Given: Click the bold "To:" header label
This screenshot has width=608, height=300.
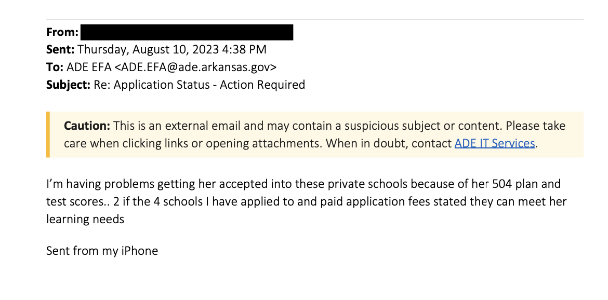Looking at the screenshot, I should [55, 67].
